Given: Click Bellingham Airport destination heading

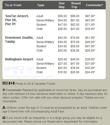Looking at the screenshot, I should pos(19,59).
